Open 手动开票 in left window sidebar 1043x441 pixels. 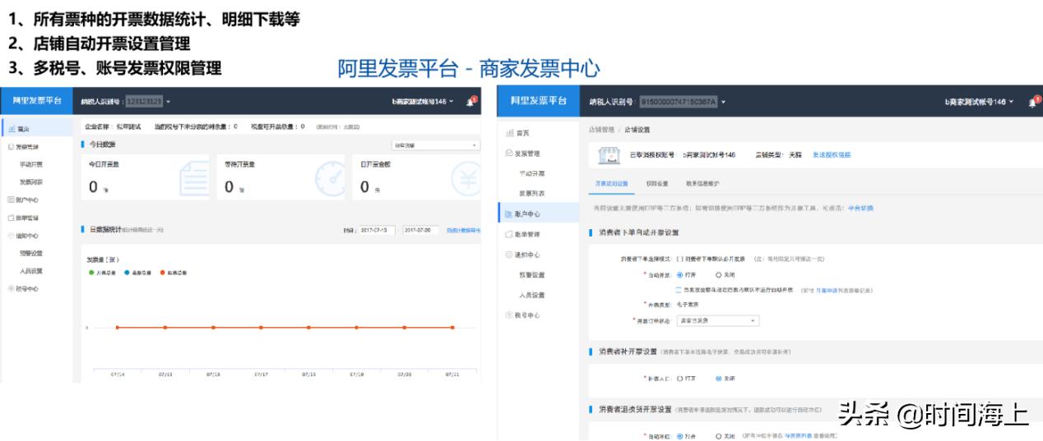(x=31, y=164)
